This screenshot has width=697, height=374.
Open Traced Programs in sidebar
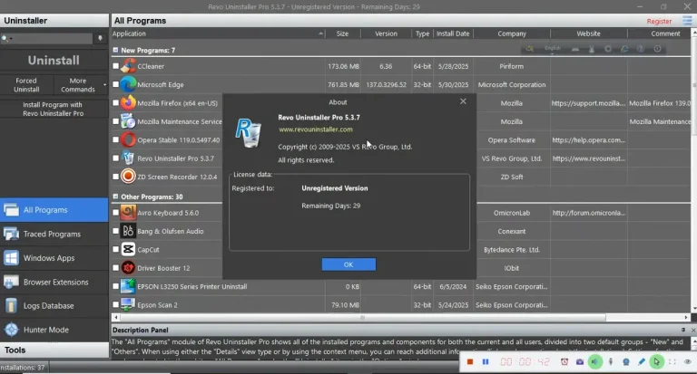(x=54, y=234)
